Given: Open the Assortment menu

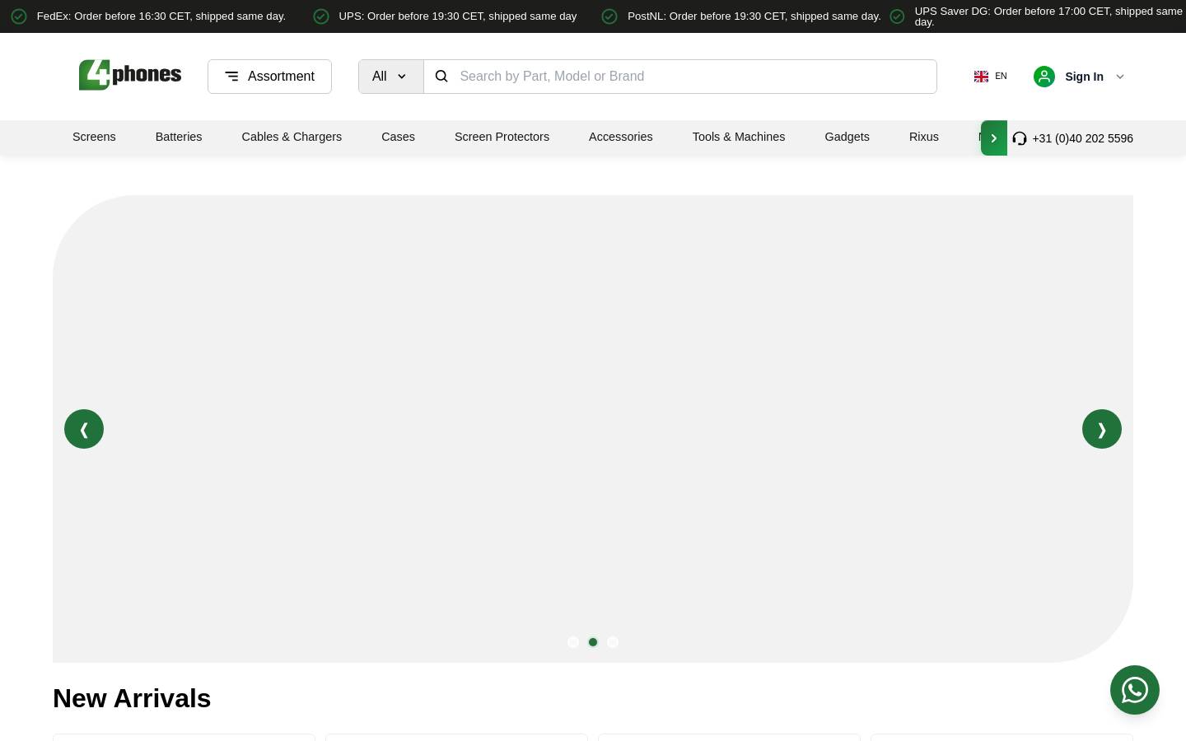Looking at the screenshot, I should (x=269, y=77).
